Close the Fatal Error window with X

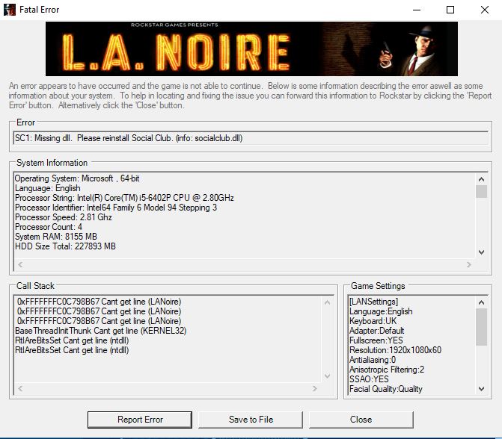485,10
